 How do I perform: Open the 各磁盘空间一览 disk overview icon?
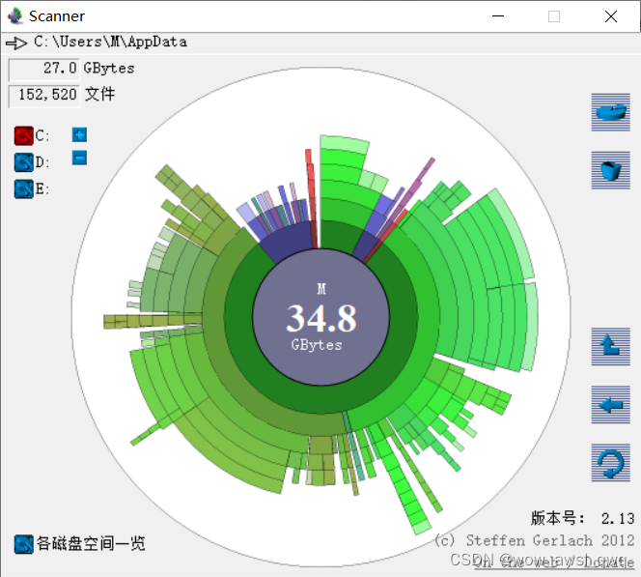(24, 544)
